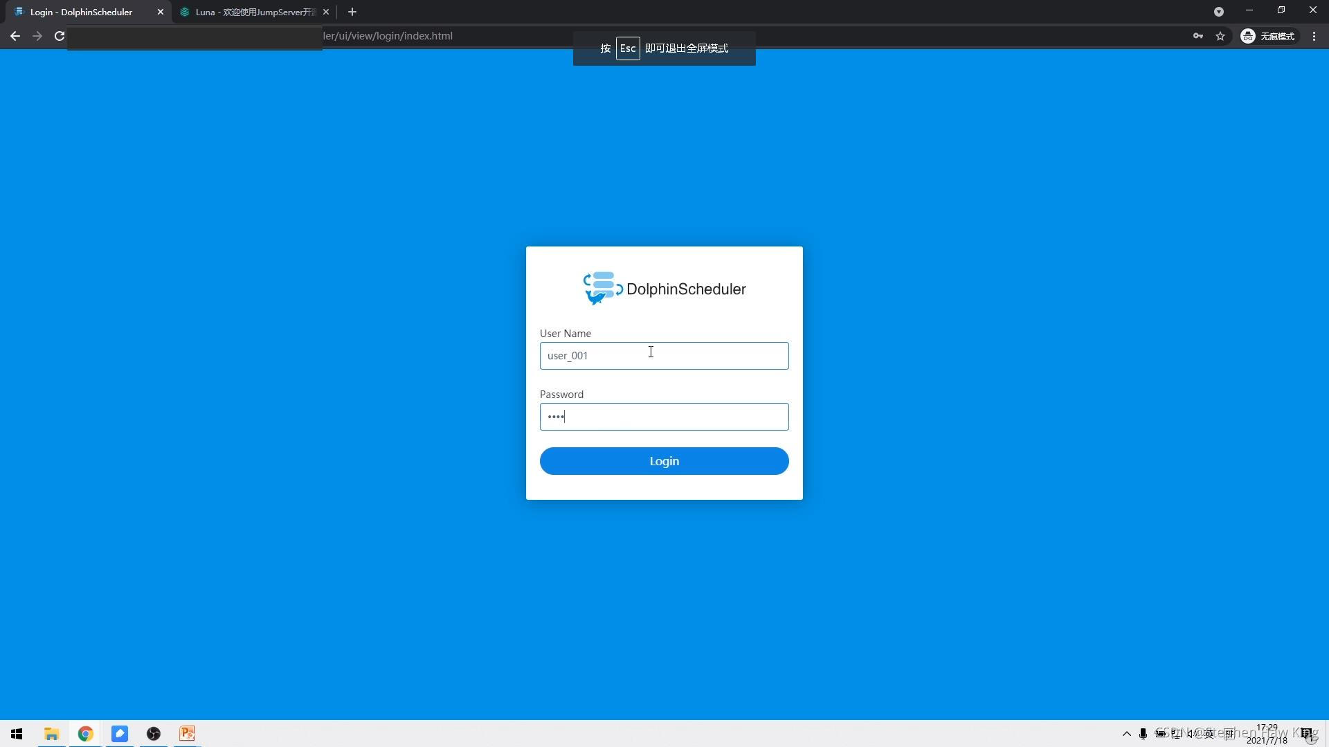Open the Windows Start menu
The height and width of the screenshot is (747, 1329).
17,734
